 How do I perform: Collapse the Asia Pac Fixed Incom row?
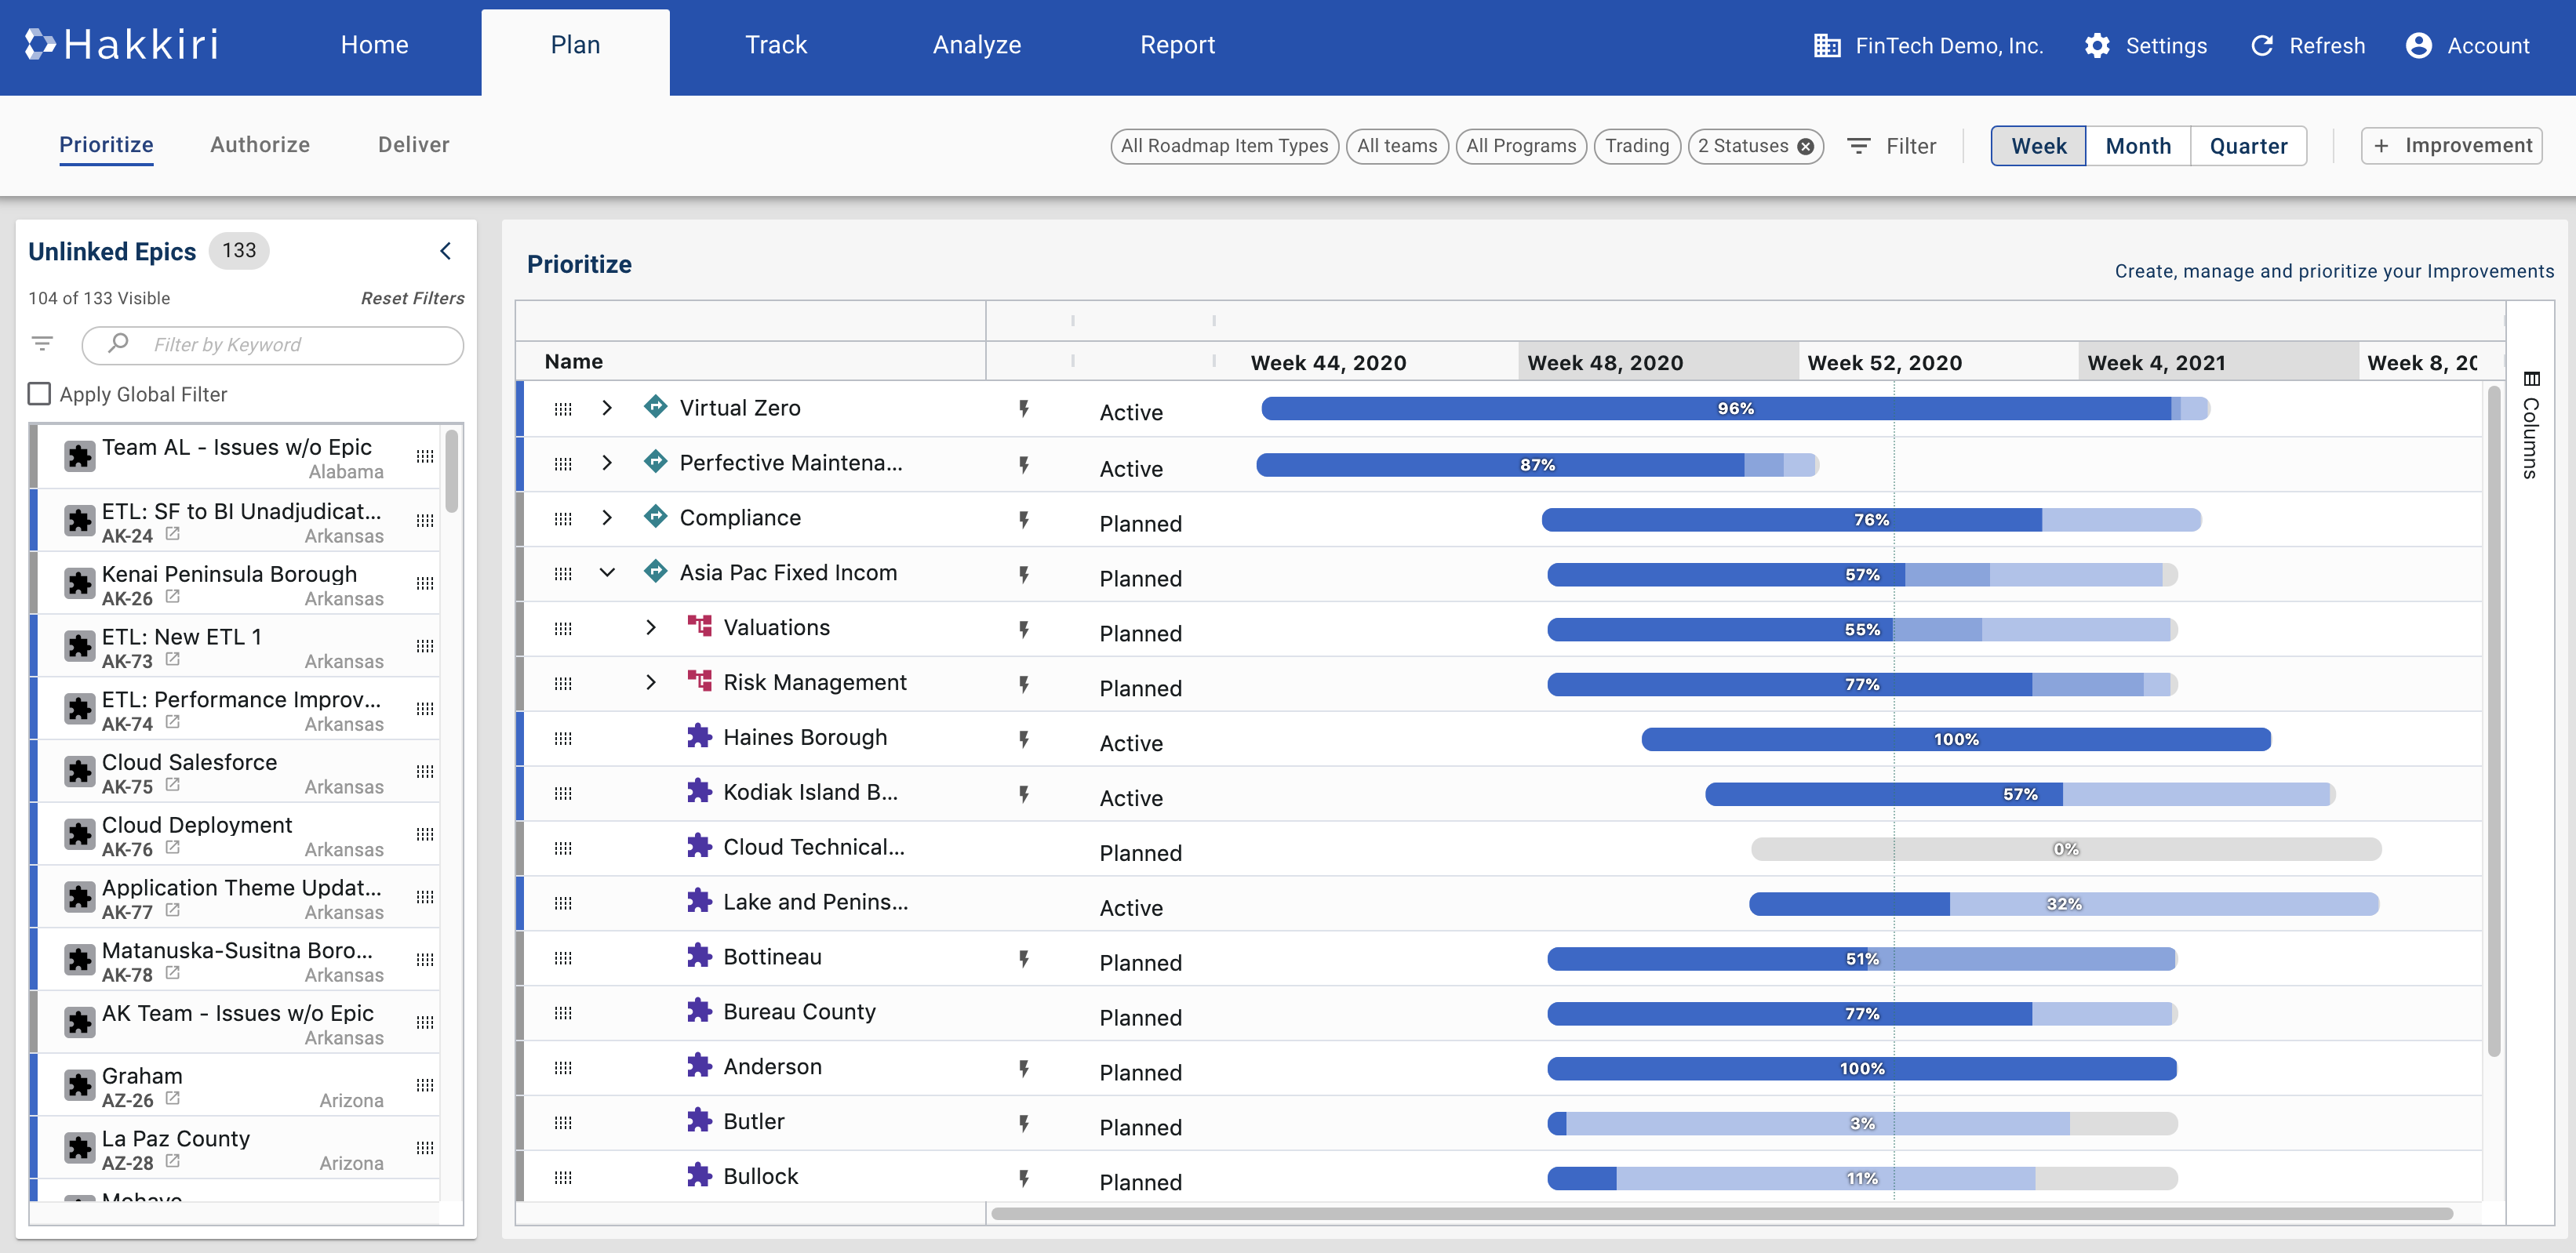[607, 573]
